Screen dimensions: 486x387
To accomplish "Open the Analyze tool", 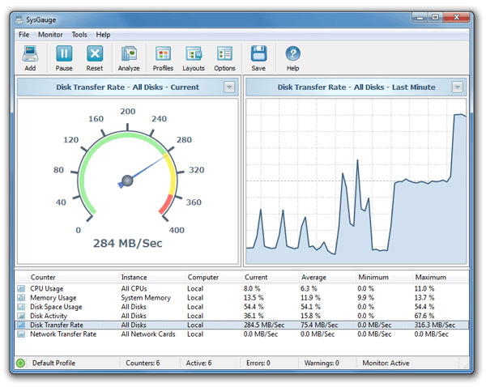I will click(129, 55).
